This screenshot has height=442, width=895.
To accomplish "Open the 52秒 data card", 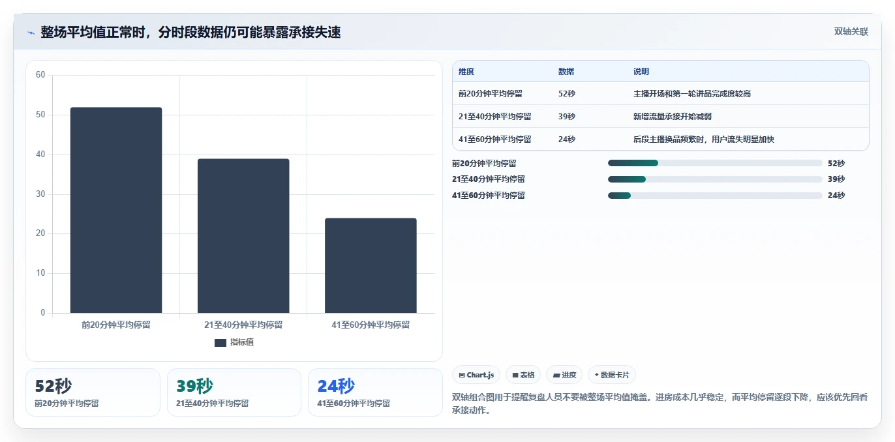I will [93, 392].
